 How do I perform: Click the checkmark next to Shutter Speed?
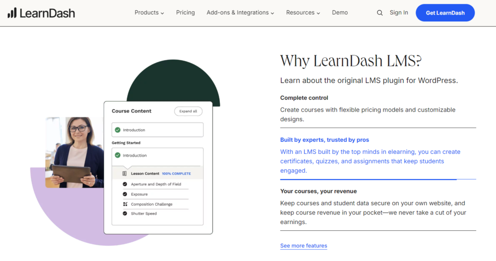[x=125, y=213]
